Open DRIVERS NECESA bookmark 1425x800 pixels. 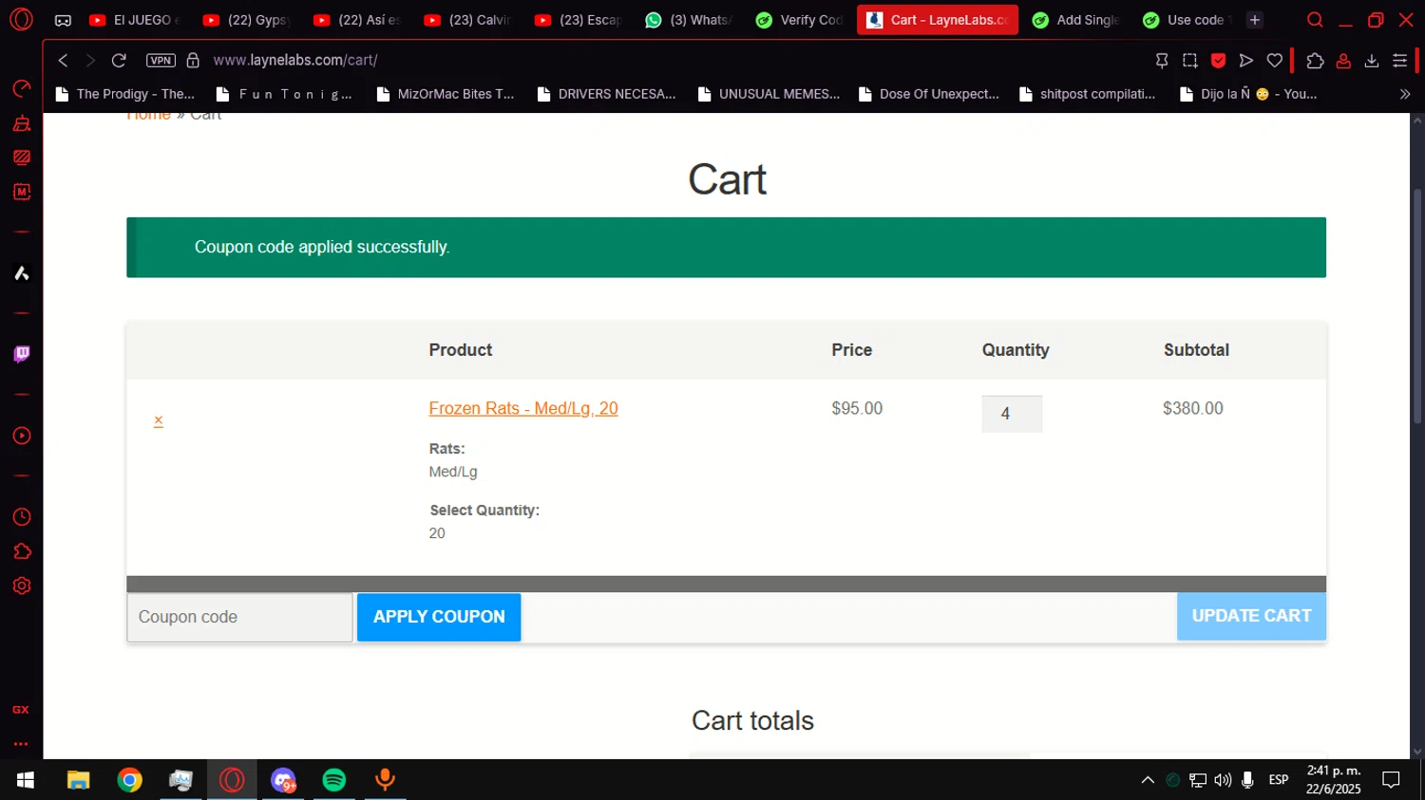pyautogui.click(x=606, y=94)
